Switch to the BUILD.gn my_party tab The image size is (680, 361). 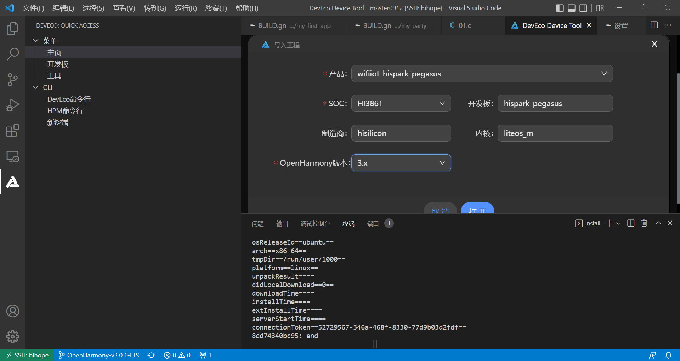click(394, 25)
